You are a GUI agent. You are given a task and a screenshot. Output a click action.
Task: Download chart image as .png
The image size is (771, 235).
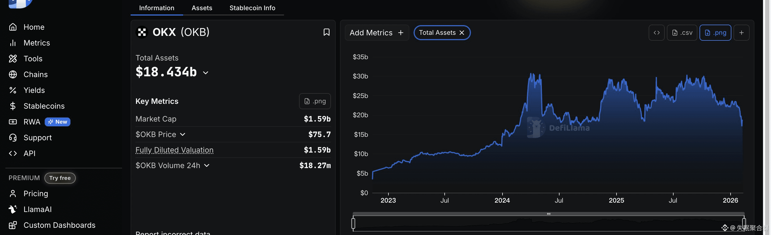point(715,33)
